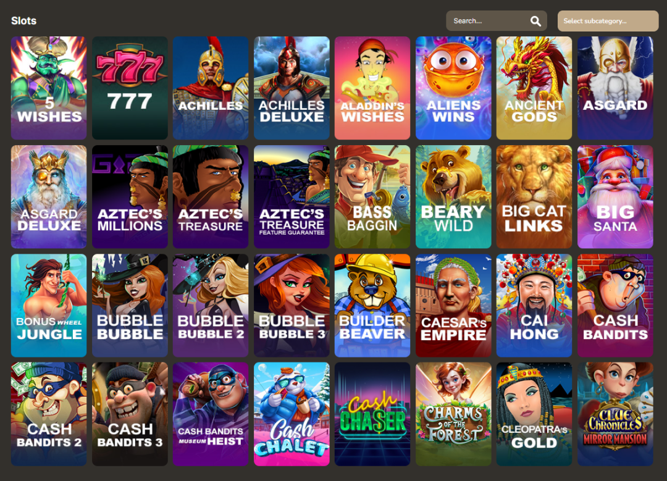Select the Achilles Deluxe game tile
Viewport: 667px width, 481px height.
point(292,88)
